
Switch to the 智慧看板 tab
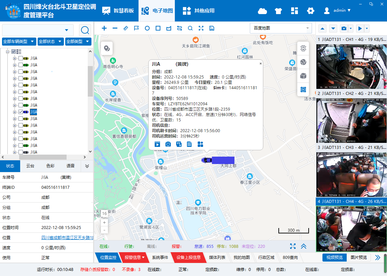coord(118,10)
